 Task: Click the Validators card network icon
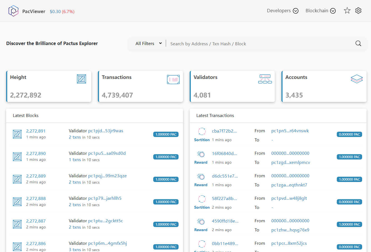click(x=265, y=79)
